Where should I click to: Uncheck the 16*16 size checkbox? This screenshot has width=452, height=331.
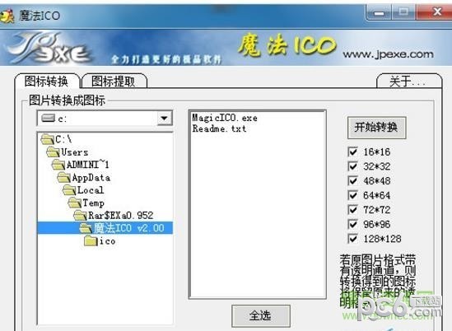353,152
